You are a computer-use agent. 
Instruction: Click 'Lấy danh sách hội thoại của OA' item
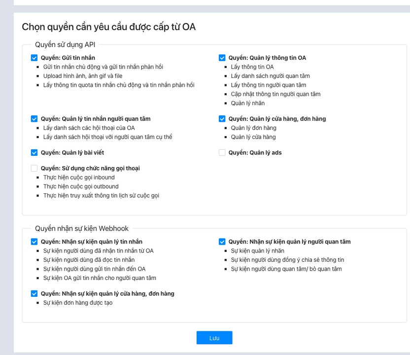[89, 128]
